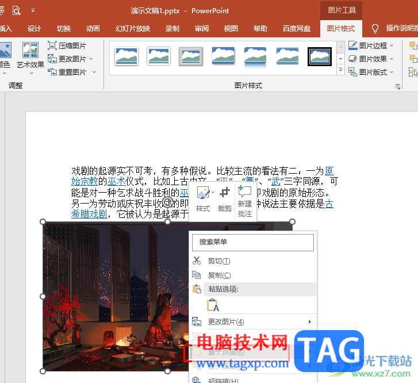418x383 pixels.
Task: Open the 图片边框 picture border menu
Action: 371,45
